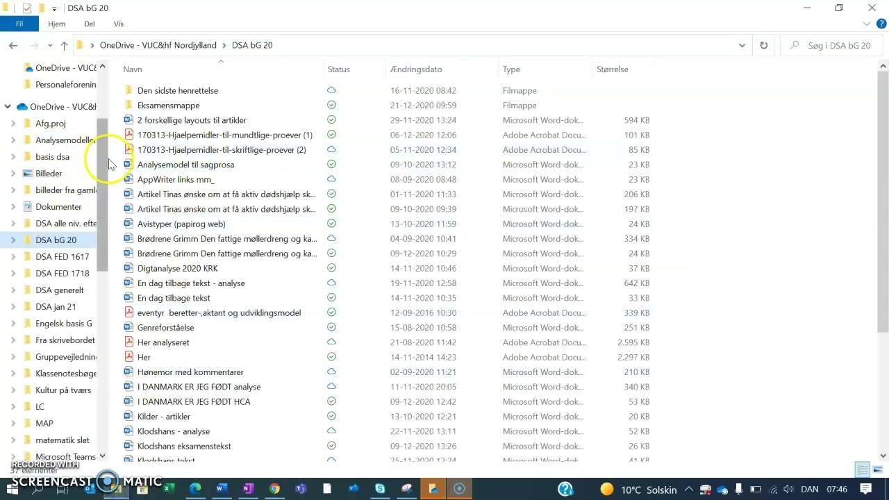
Task: Click the 10°C Solskin weather widget
Action: [x=639, y=490]
